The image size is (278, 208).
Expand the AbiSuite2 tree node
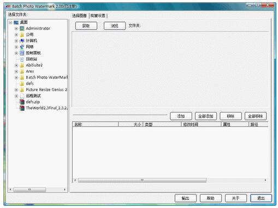[16, 66]
